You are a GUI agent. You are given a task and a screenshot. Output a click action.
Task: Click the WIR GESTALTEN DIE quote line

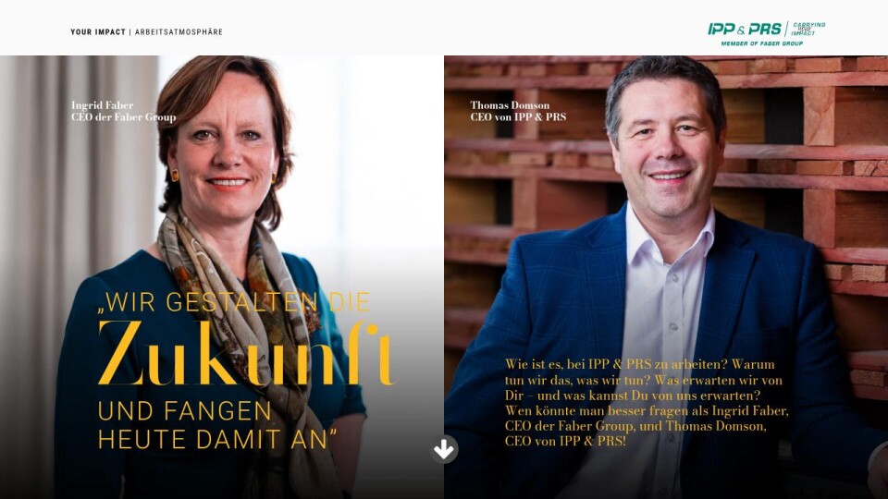pos(234,303)
